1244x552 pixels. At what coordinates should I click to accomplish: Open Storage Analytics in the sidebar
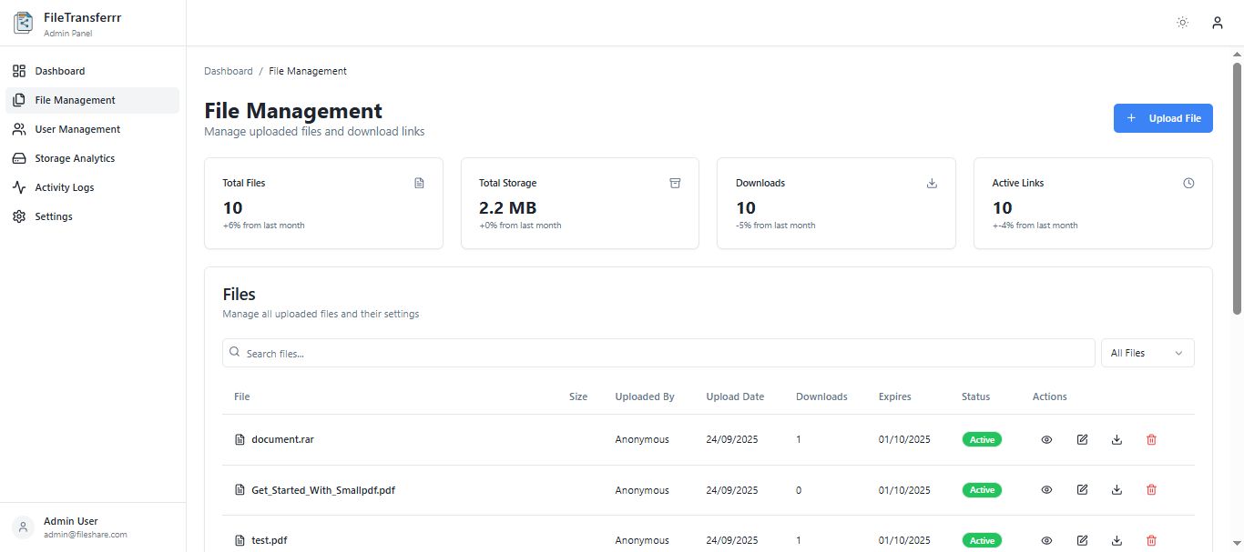(75, 158)
